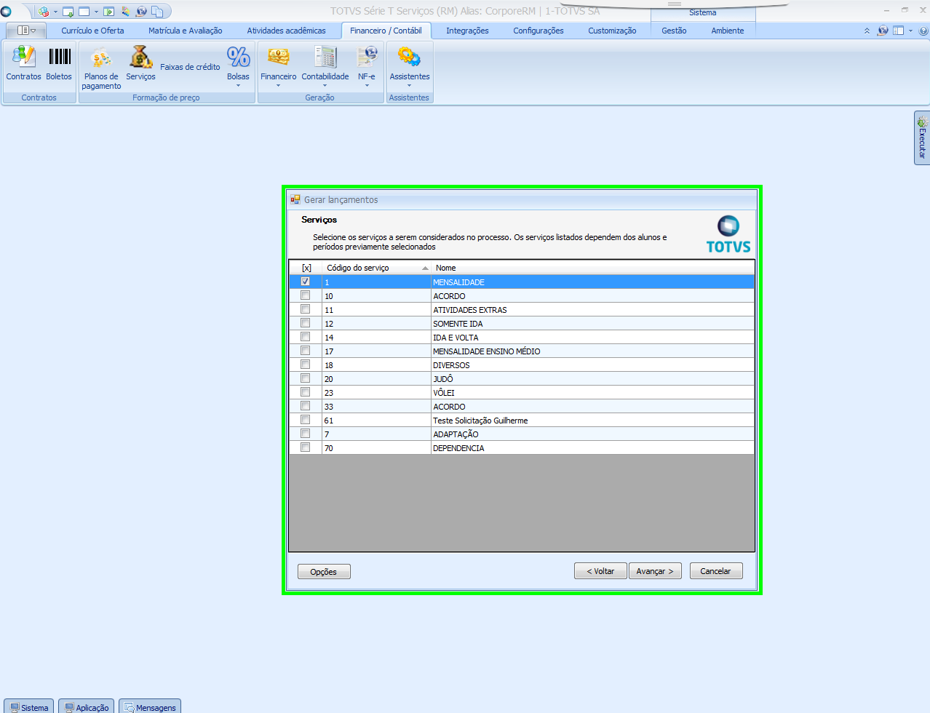Viewport: 930px width, 713px height.
Task: Cancel the Gerar lançamentos wizard
Action: pyautogui.click(x=715, y=571)
